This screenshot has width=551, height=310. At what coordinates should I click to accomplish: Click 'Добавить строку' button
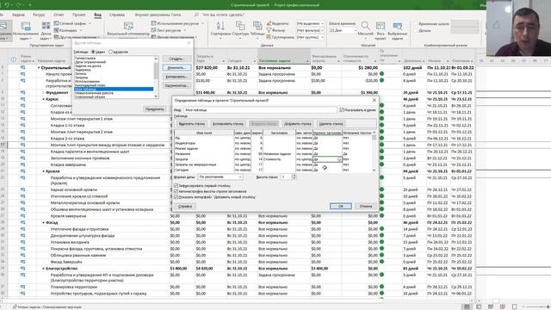298,124
